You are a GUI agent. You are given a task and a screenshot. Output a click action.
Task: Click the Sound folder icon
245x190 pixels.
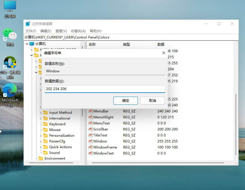[x=45, y=153]
